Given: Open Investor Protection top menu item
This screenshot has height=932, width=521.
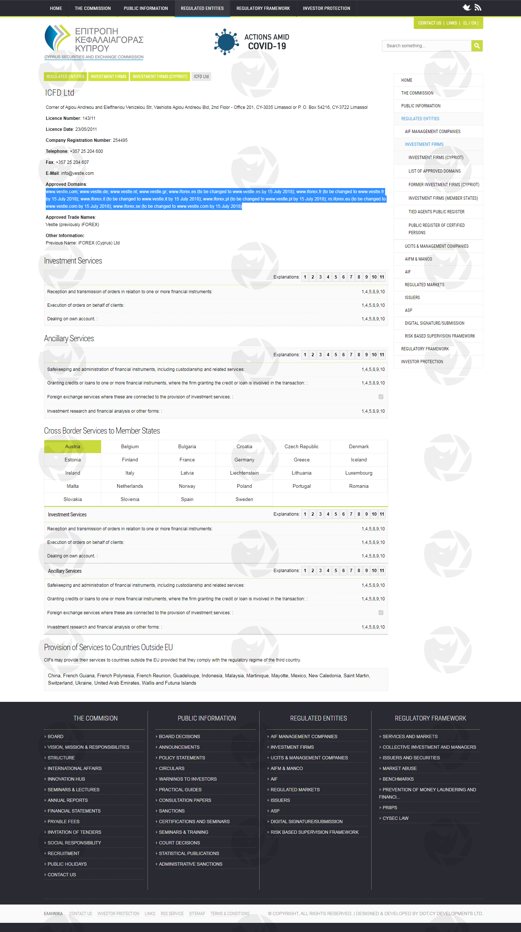Looking at the screenshot, I should click(x=326, y=8).
